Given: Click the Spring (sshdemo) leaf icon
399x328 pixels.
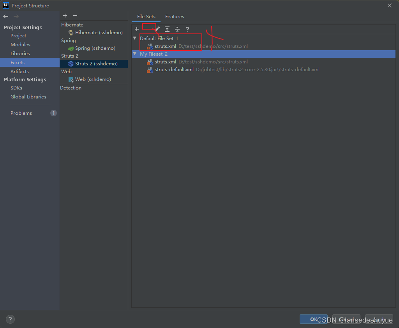Looking at the screenshot, I should pyautogui.click(x=71, y=48).
